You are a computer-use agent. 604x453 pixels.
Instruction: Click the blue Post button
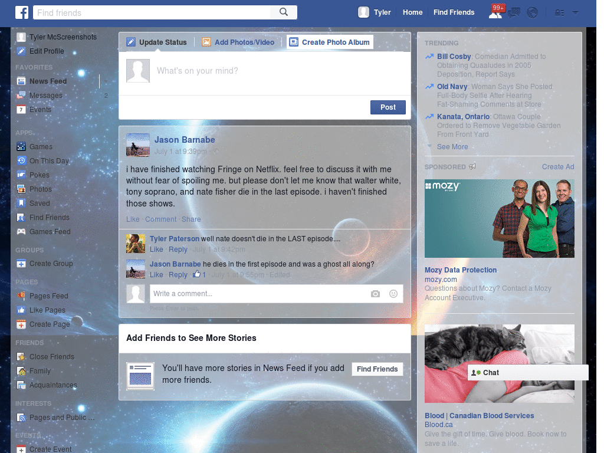pyautogui.click(x=388, y=107)
